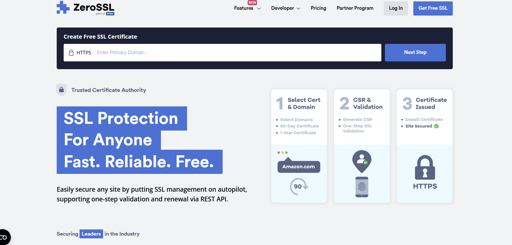Image resolution: width=512 pixels, height=245 pixels.
Task: Click the CSR & Validation card heading
Action: 368,103
